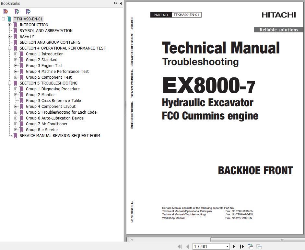Click the panel splitter grip handle
This screenshot has height=250, width=305.
[125, 108]
